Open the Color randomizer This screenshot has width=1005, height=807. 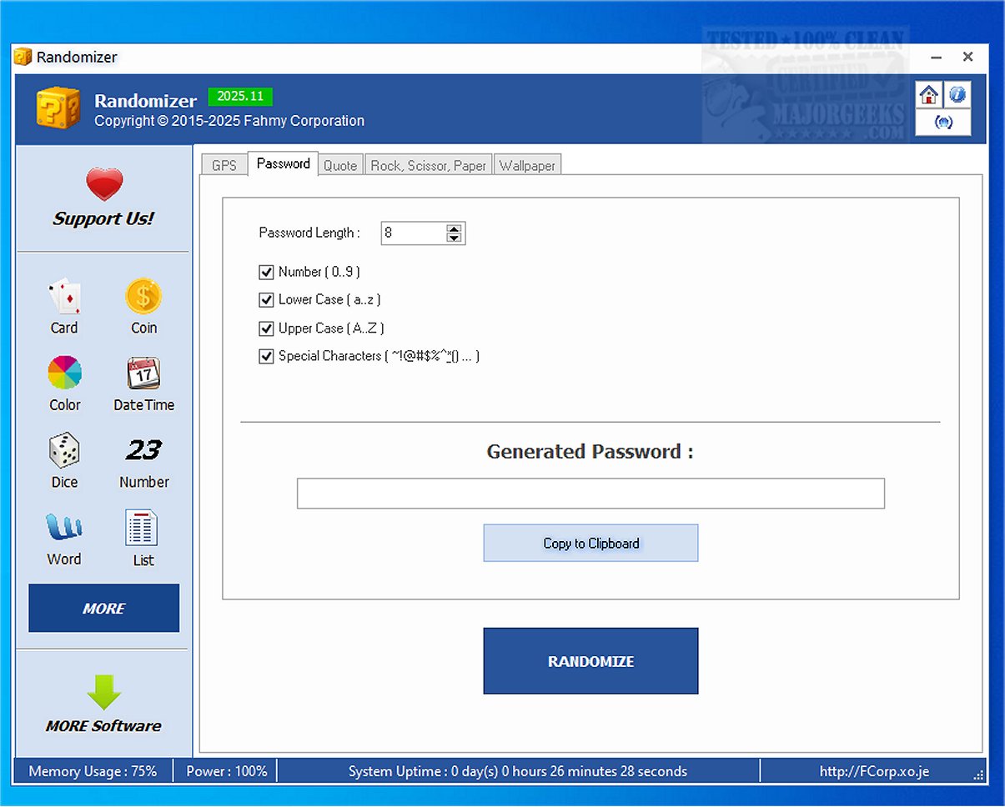click(64, 383)
